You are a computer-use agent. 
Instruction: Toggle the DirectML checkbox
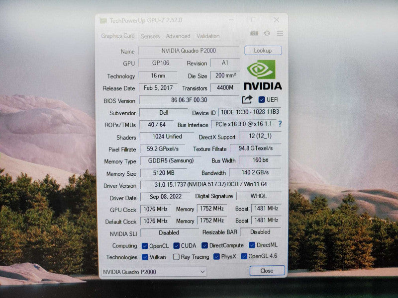252,245
